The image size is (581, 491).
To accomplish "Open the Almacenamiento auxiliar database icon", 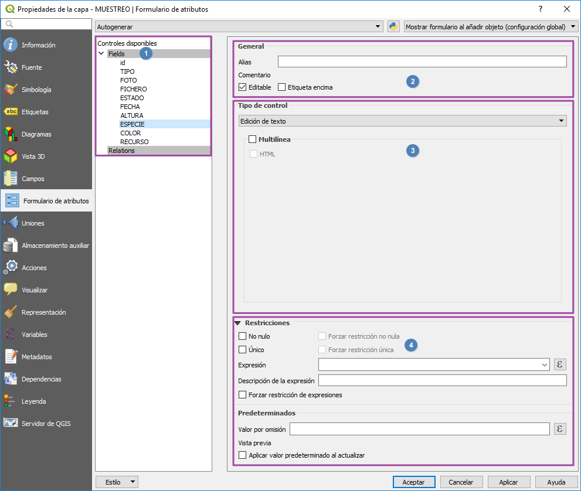I will pos(11,245).
